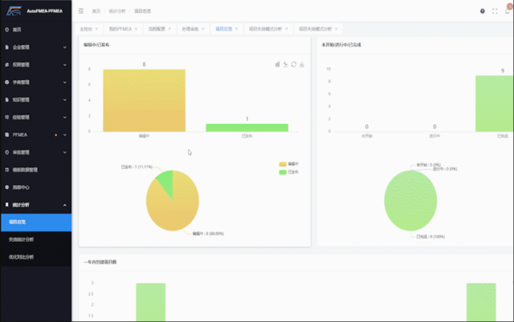Expand the 字典管理 menu chevron
This screenshot has width=514, height=322.
(64, 83)
